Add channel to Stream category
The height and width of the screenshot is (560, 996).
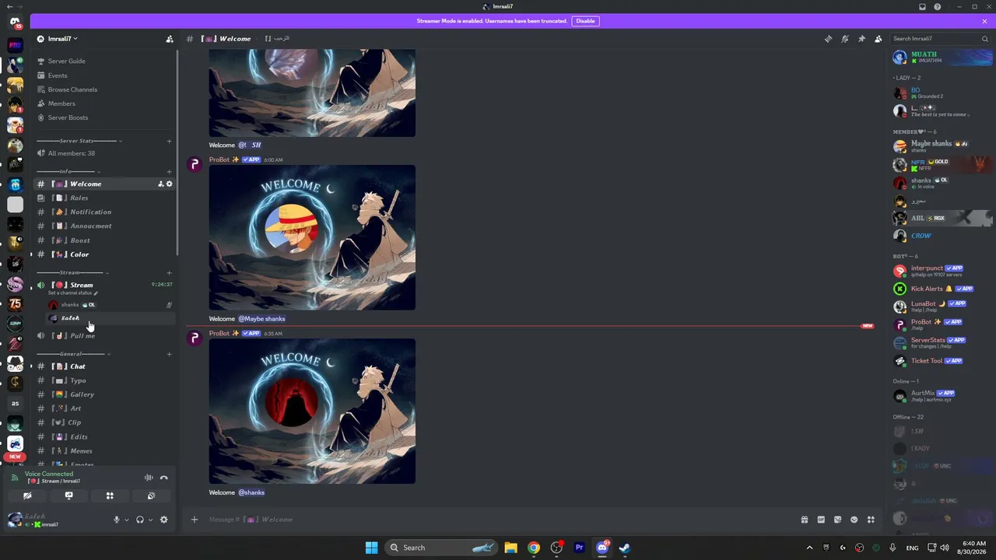tap(169, 273)
